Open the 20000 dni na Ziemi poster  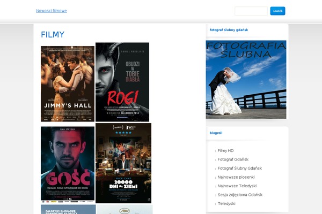tap(123, 163)
